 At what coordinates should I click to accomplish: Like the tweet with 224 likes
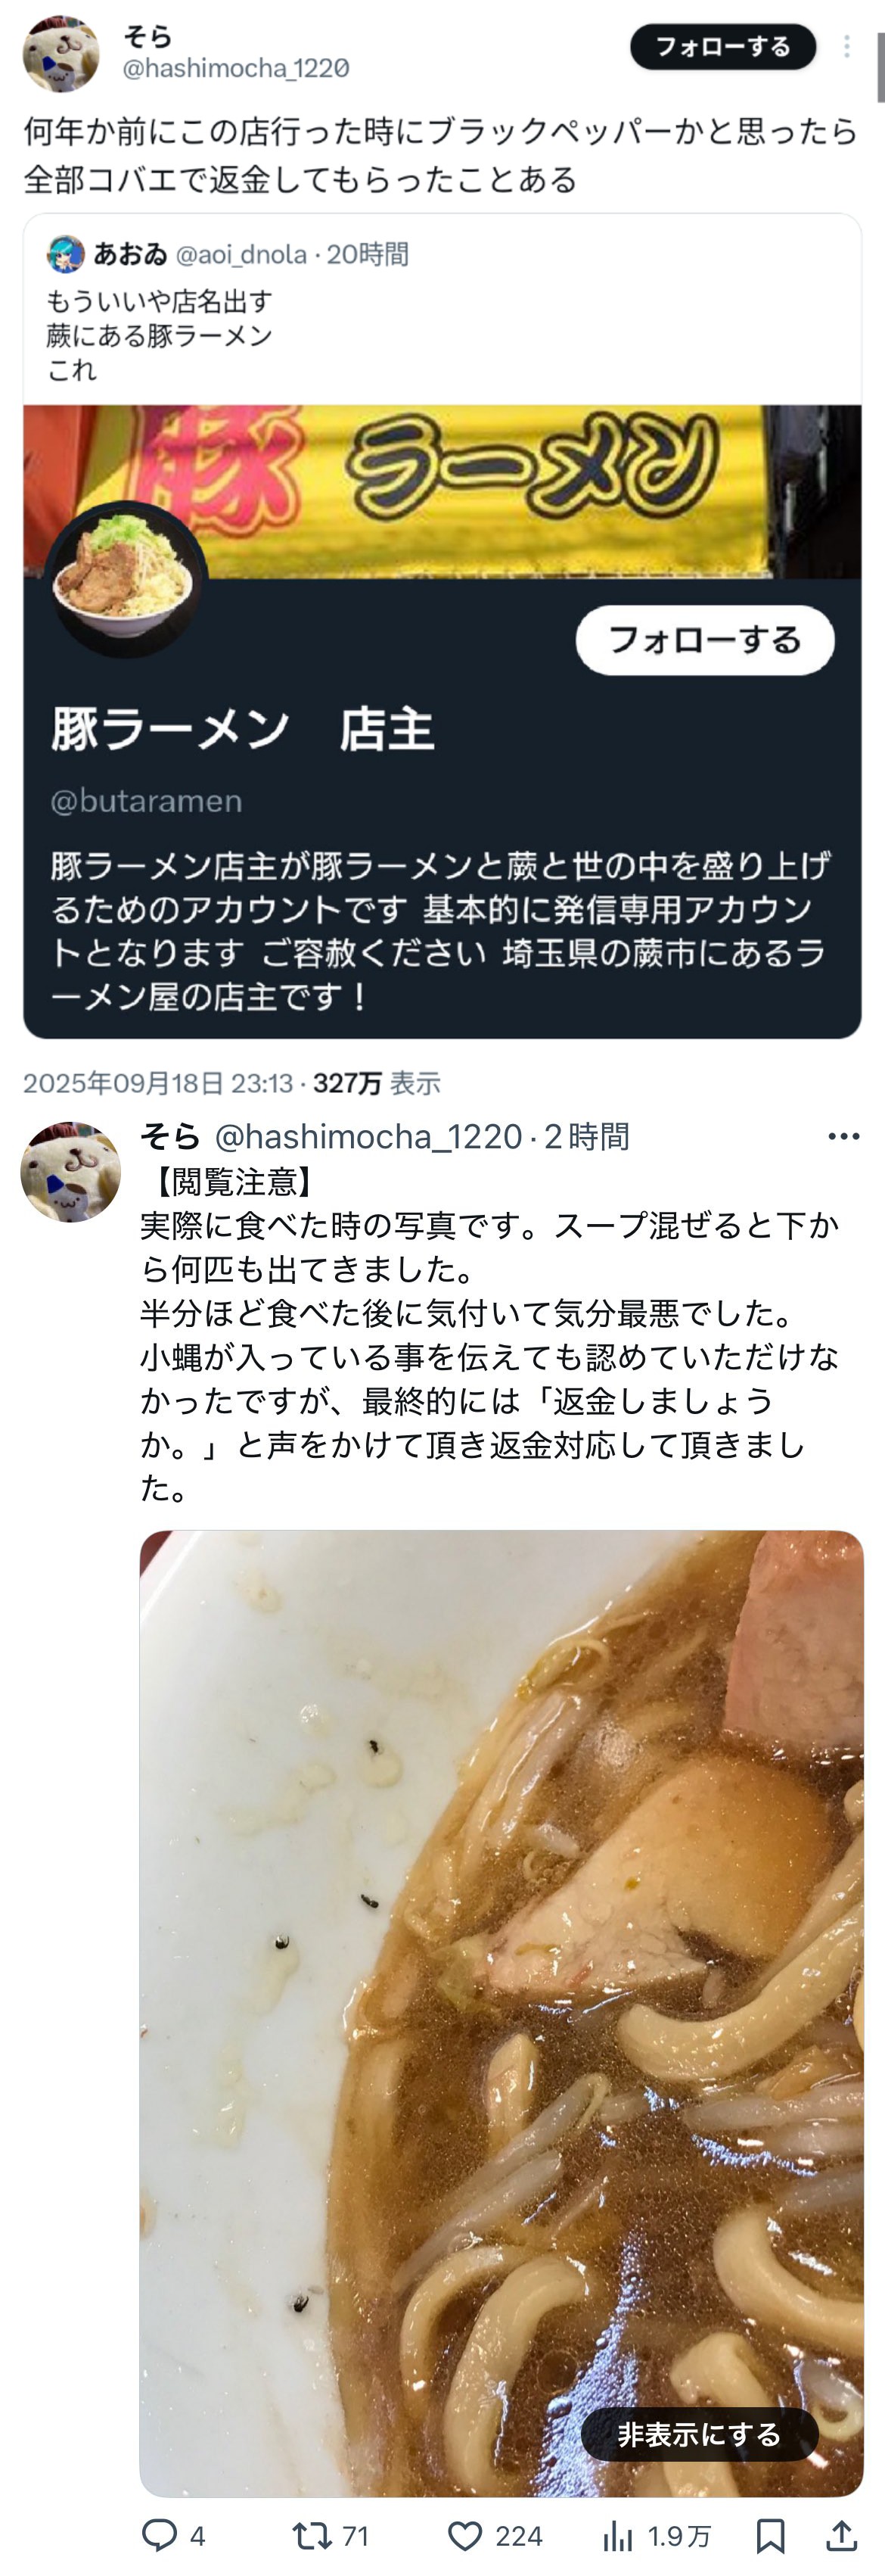click(495, 2535)
